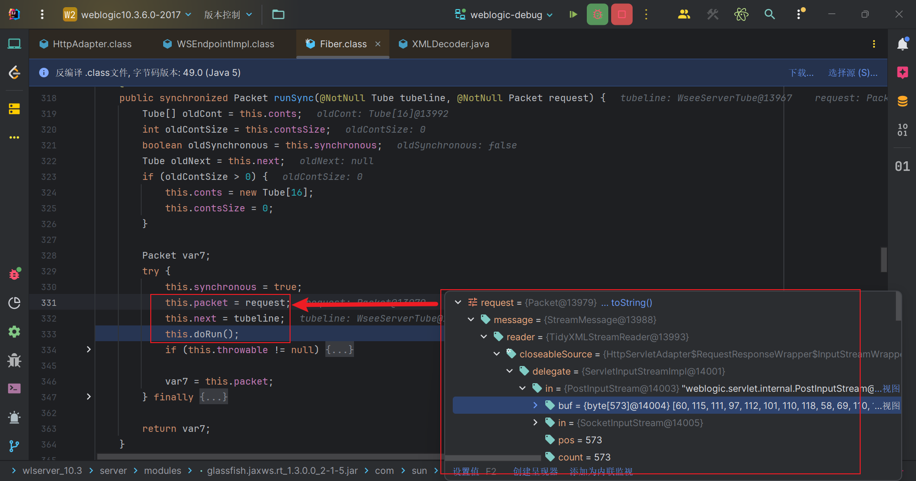
Task: Click 视图 view link on buf row
Action: point(891,406)
